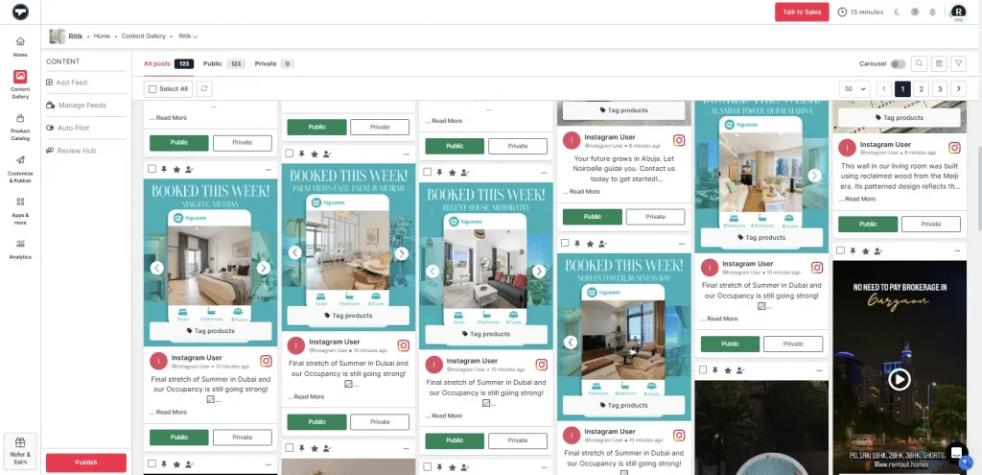Toggle dark mode moon icon
This screenshot has width=982, height=475.
(x=898, y=12)
